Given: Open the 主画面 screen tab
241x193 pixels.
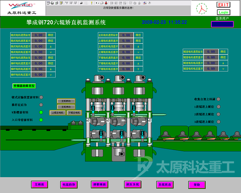Looking at the screenshot, I should [x=39, y=185].
